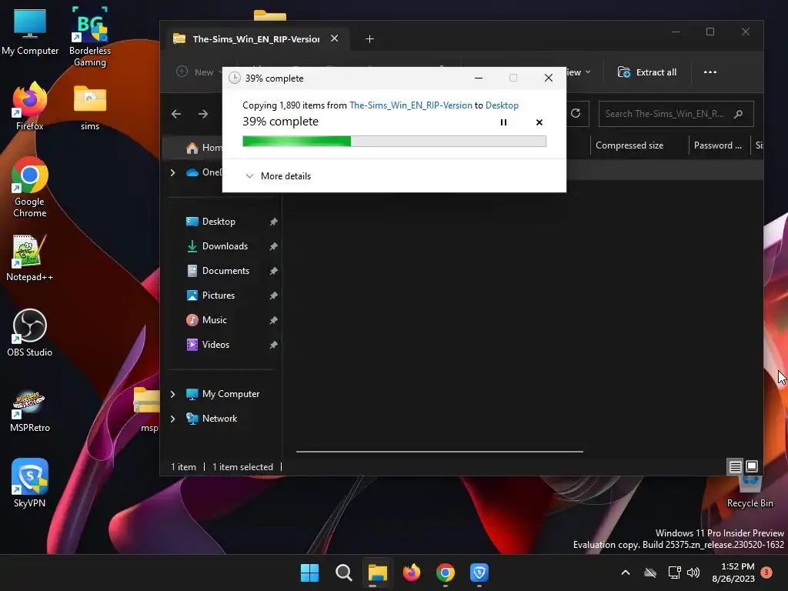Select My Computer in navigation pane
The width and height of the screenshot is (788, 591).
pos(231,394)
